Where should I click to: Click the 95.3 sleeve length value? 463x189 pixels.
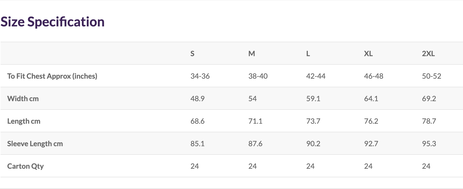click(429, 144)
